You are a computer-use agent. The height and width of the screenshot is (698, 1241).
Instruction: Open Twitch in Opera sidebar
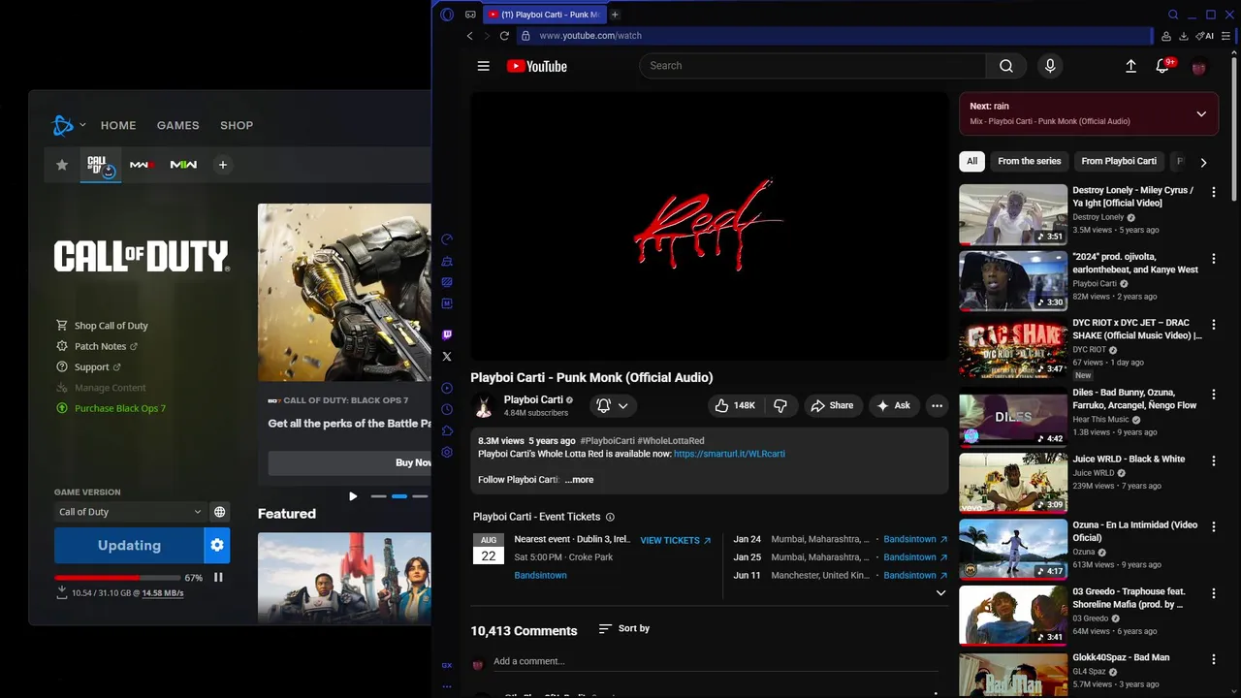447,335
